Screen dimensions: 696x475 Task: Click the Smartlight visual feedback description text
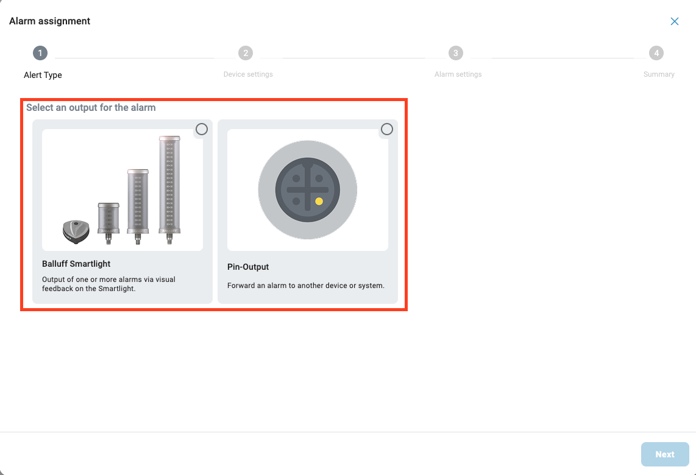point(108,284)
